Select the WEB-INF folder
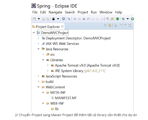The height and width of the screenshot is (120, 148). 55,103
